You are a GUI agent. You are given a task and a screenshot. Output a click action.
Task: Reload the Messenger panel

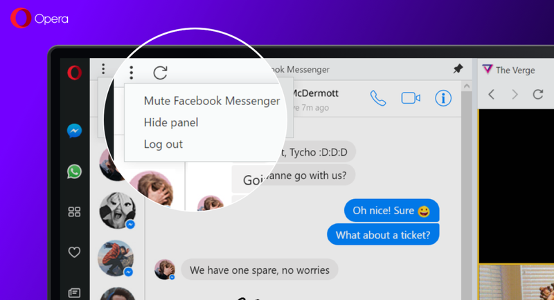160,73
